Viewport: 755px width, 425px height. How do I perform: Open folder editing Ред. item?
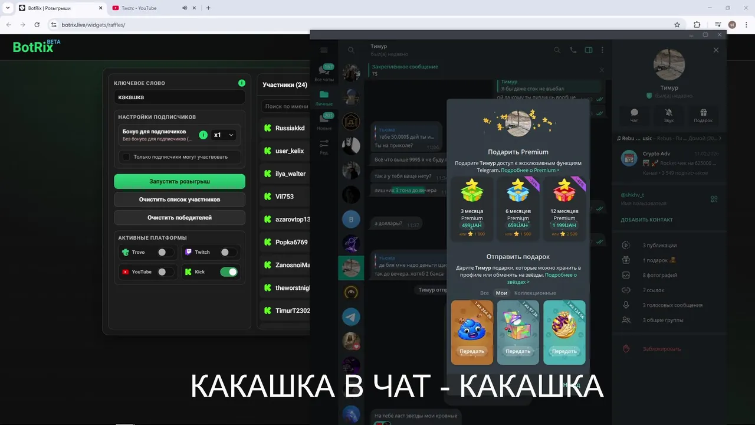[324, 147]
